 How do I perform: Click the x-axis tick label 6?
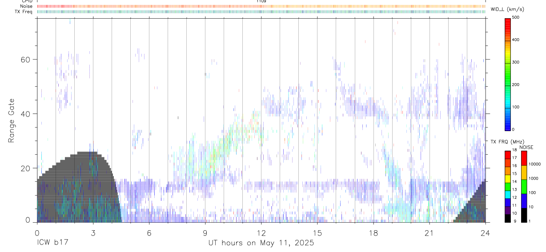[149, 233]
